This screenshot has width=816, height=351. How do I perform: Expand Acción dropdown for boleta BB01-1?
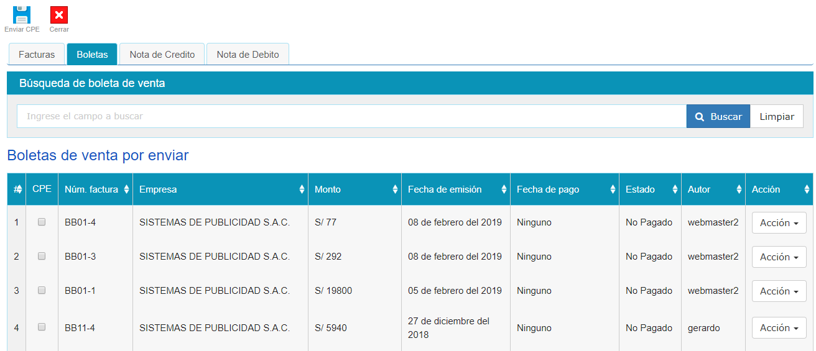click(x=779, y=291)
